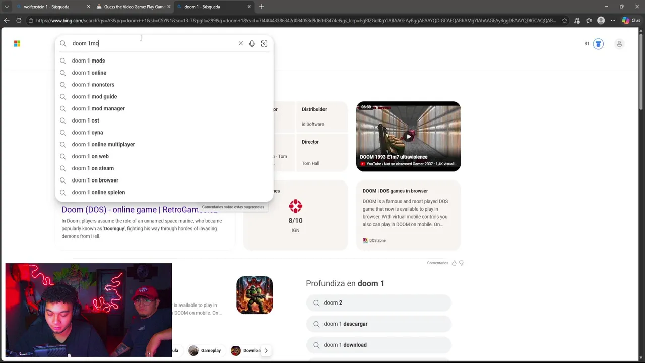This screenshot has width=645, height=363.
Task: Select the Download chip
Action: point(246,351)
